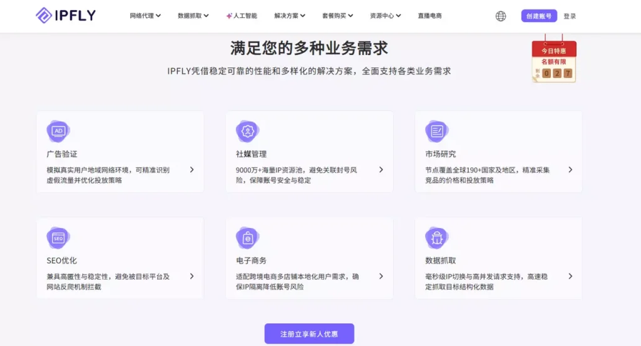Click the 模拟真实用户地域网络环境 description
Viewport: 641px width, 346px height.
[108, 175]
